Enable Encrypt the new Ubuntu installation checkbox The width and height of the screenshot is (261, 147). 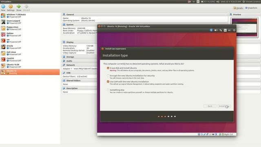108,76
